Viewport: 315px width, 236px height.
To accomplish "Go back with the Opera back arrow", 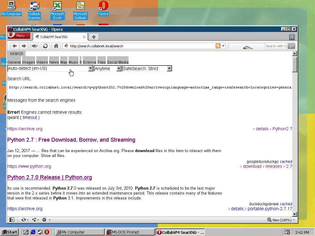I will click(x=14, y=46).
